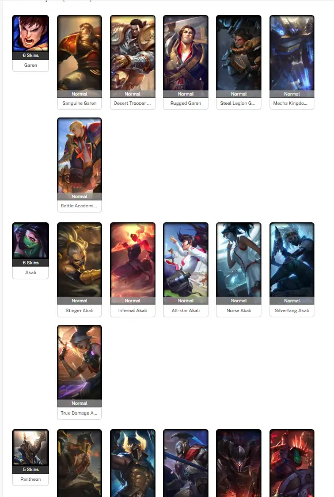The image size is (334, 497).
Task: View Rugged Garen skin artwork
Action: pyautogui.click(x=185, y=52)
